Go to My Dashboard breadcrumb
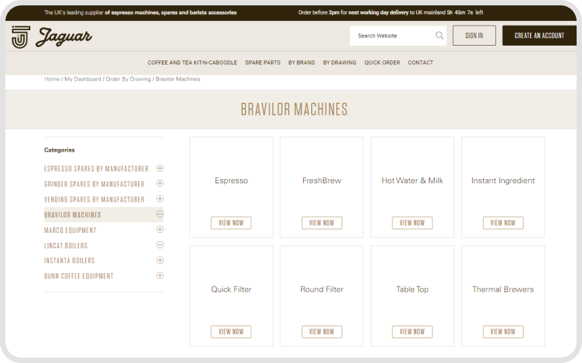The image size is (582, 363). (x=83, y=79)
